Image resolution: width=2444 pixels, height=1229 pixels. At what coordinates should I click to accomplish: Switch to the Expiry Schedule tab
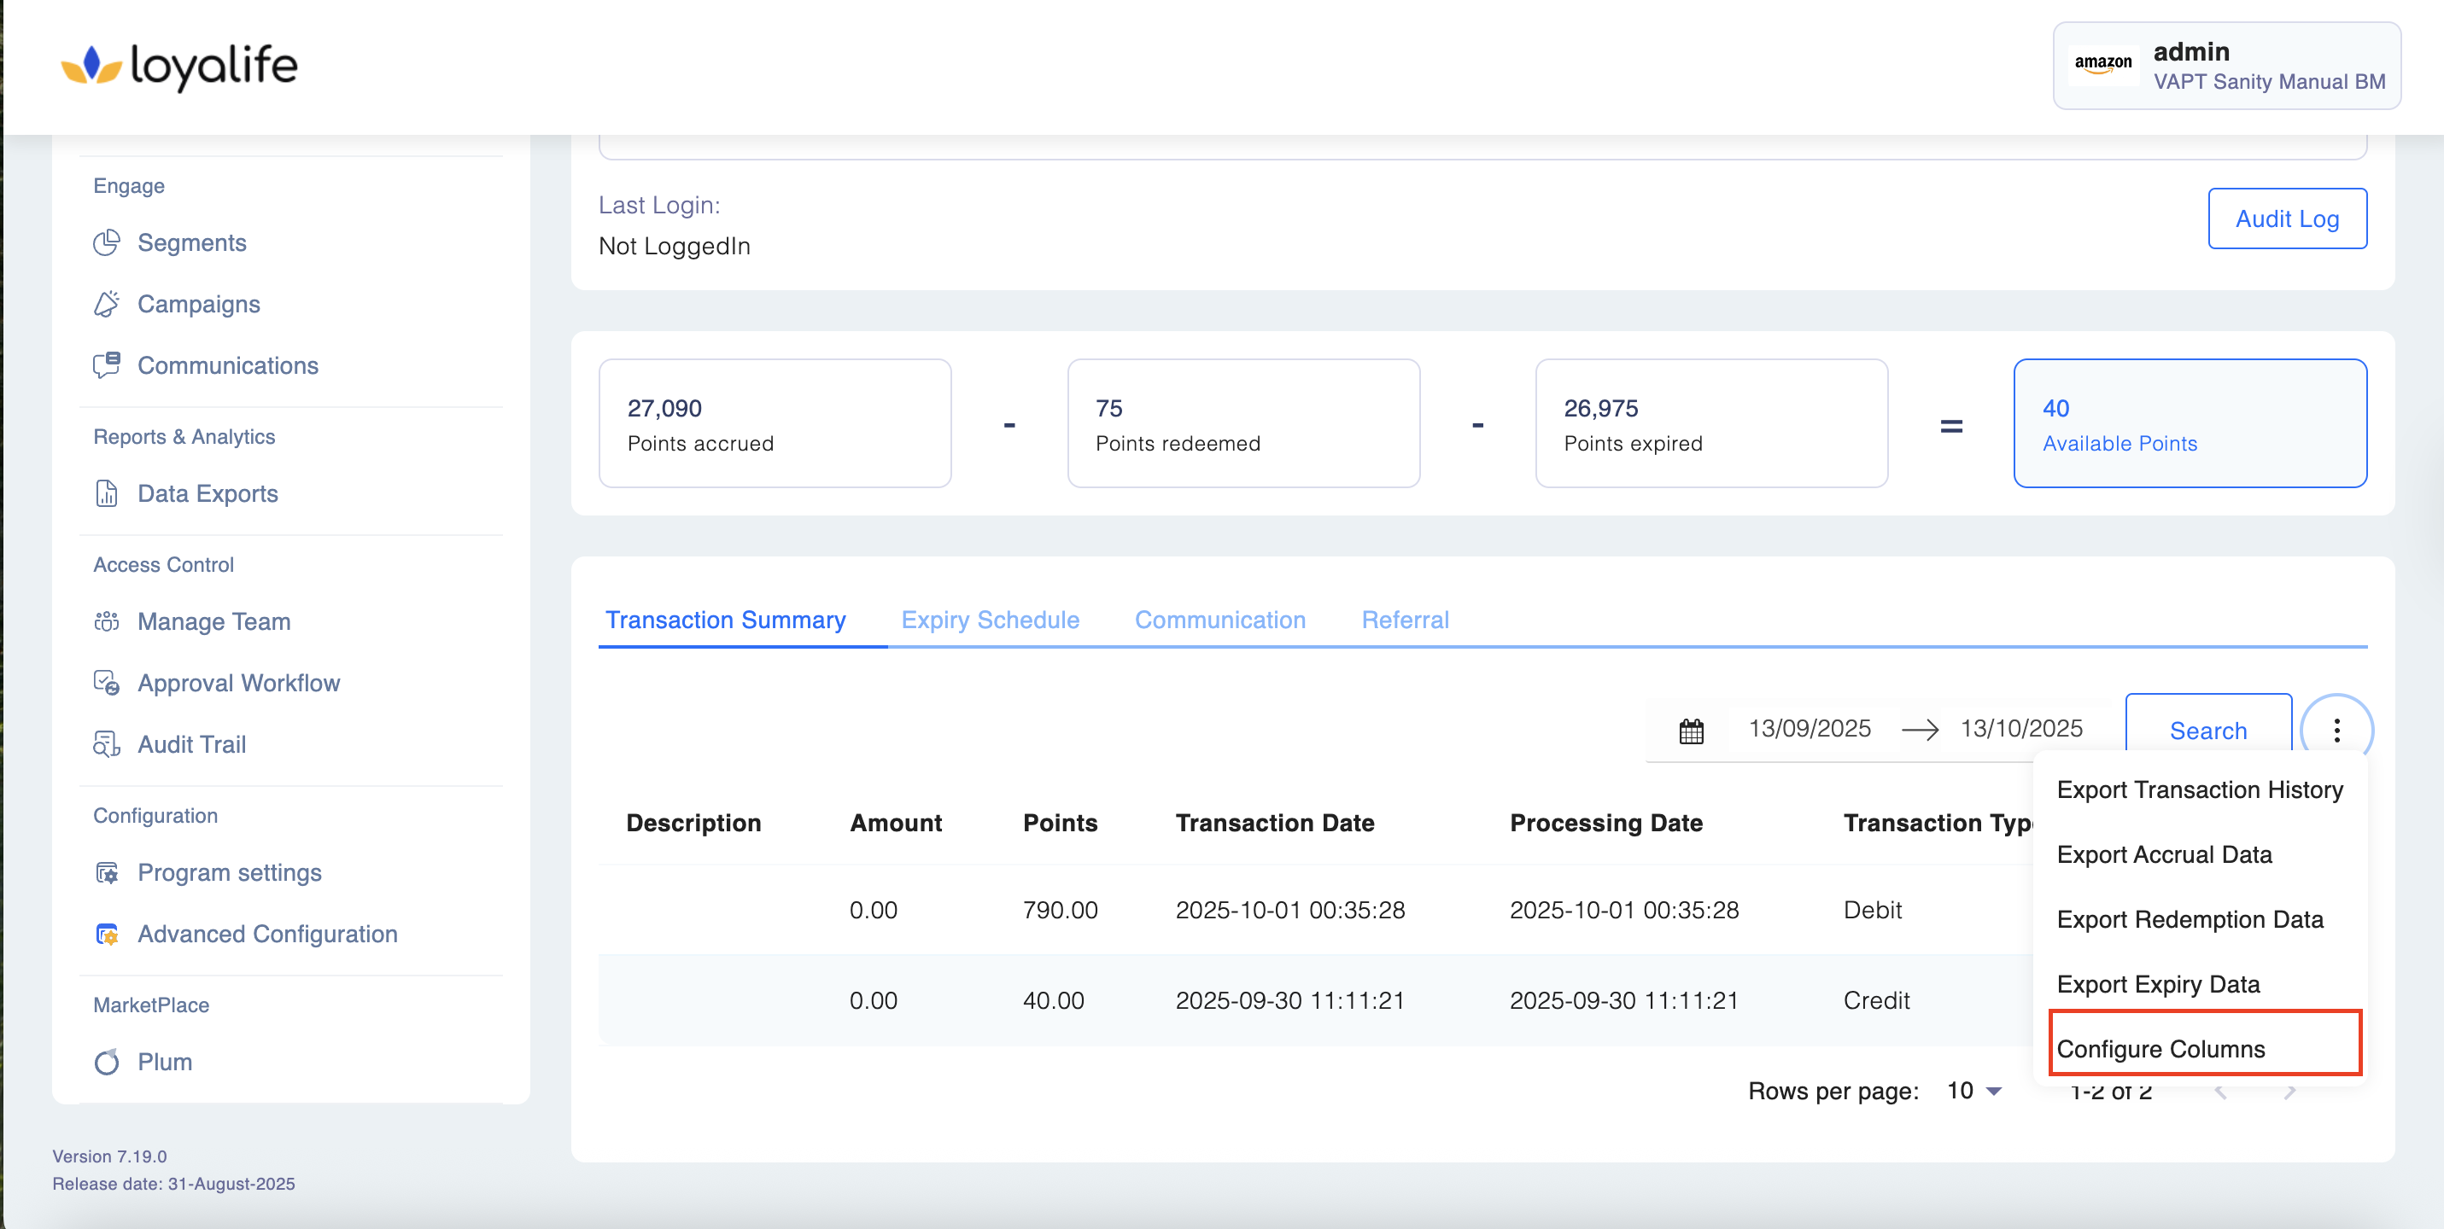(x=990, y=620)
